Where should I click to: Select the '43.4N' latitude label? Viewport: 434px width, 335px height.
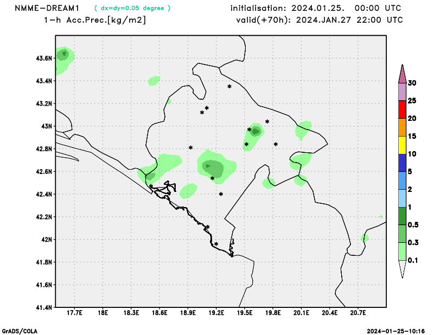[x=44, y=81]
